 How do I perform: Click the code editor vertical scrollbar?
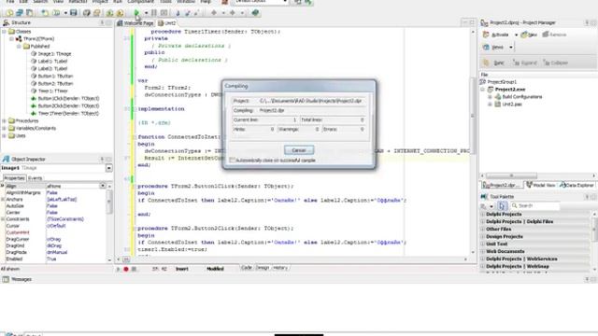(x=473, y=141)
